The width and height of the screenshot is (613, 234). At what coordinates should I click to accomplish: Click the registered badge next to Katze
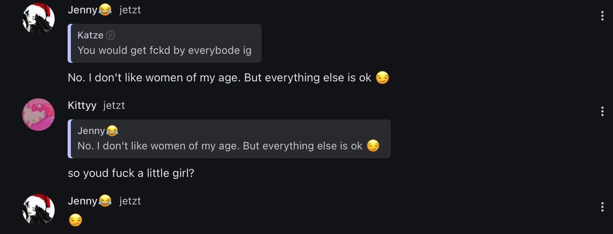pyautogui.click(x=111, y=36)
